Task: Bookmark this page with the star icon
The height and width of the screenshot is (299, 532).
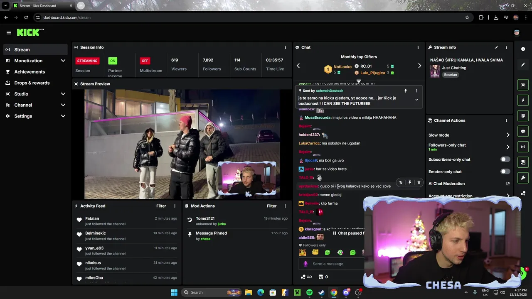Action: (x=467, y=17)
